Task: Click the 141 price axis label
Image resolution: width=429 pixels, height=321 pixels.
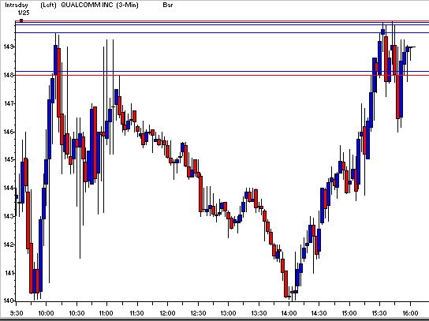Action: click(9, 273)
